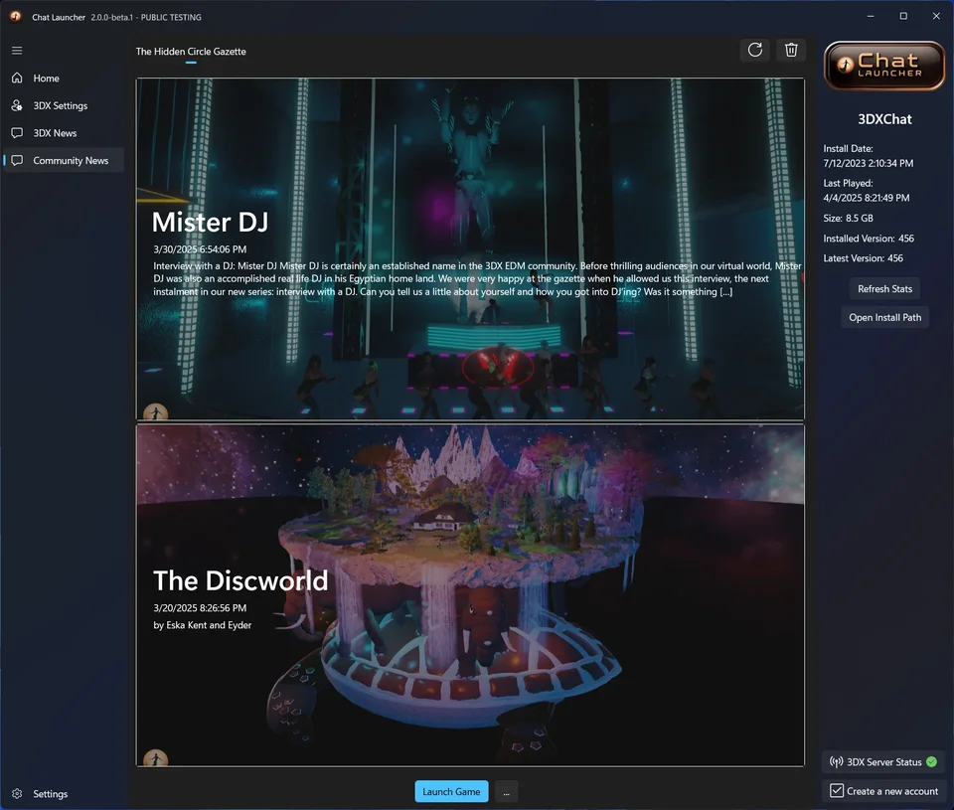The width and height of the screenshot is (954, 810).
Task: Click Last Played value 4/4/2025 8:21:49 PM
Action: (867, 198)
